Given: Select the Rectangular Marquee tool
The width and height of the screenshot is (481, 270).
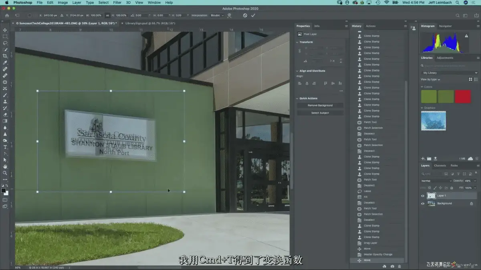Looking at the screenshot, I should (5, 36).
